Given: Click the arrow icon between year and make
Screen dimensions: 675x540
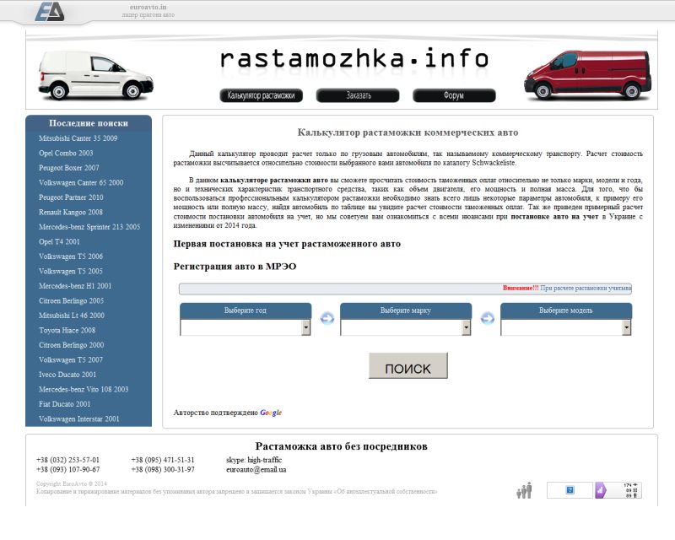Looking at the screenshot, I should point(327,318).
